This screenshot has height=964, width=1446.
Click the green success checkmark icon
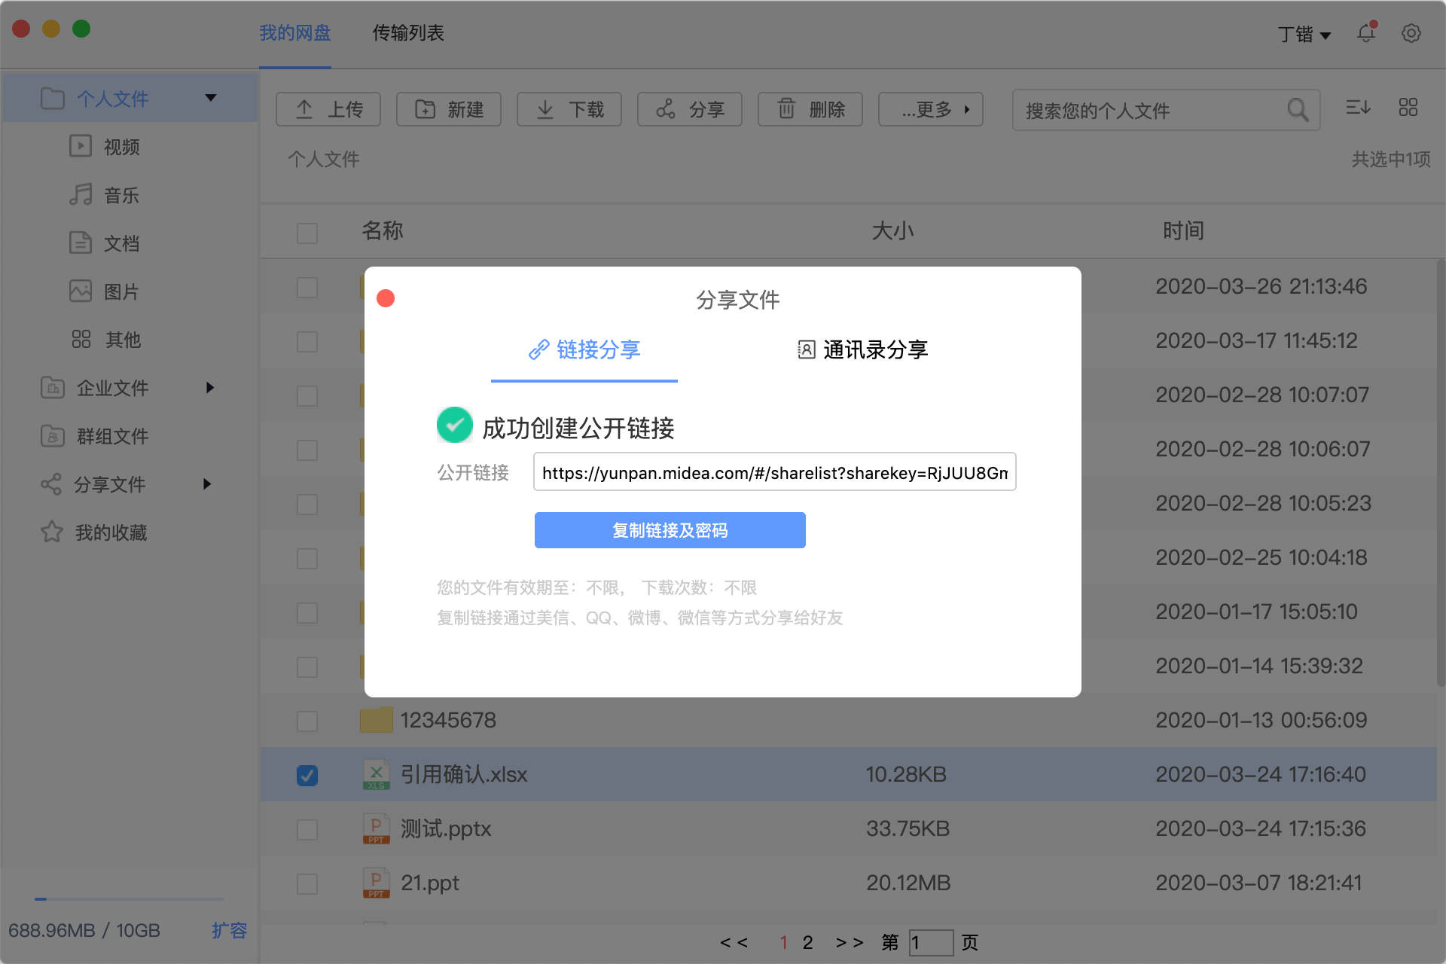[455, 426]
